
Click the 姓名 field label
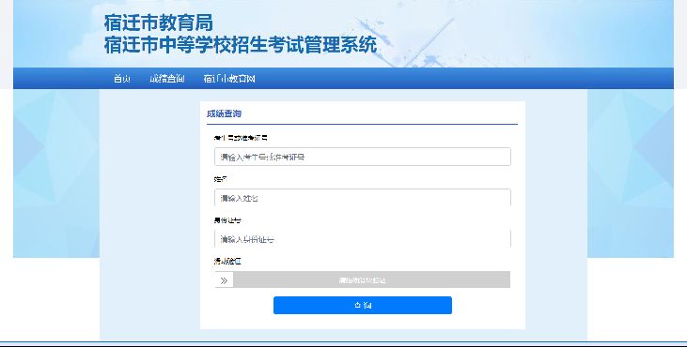pos(220,180)
